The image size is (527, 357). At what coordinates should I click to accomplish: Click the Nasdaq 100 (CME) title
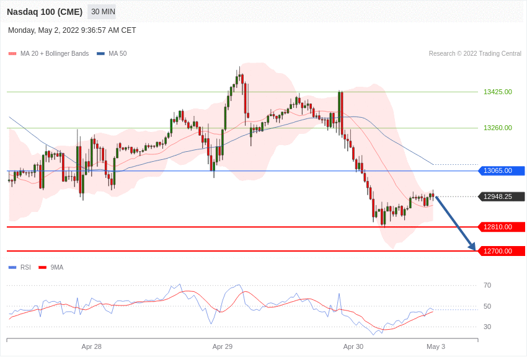(x=45, y=12)
